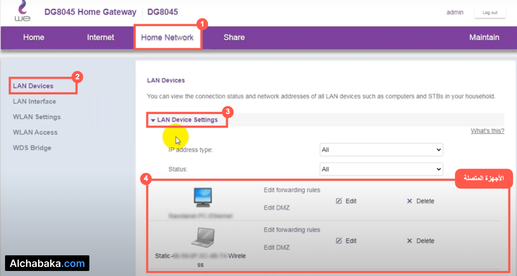Click the desktop computer device icon
517x276 pixels.
click(202, 197)
